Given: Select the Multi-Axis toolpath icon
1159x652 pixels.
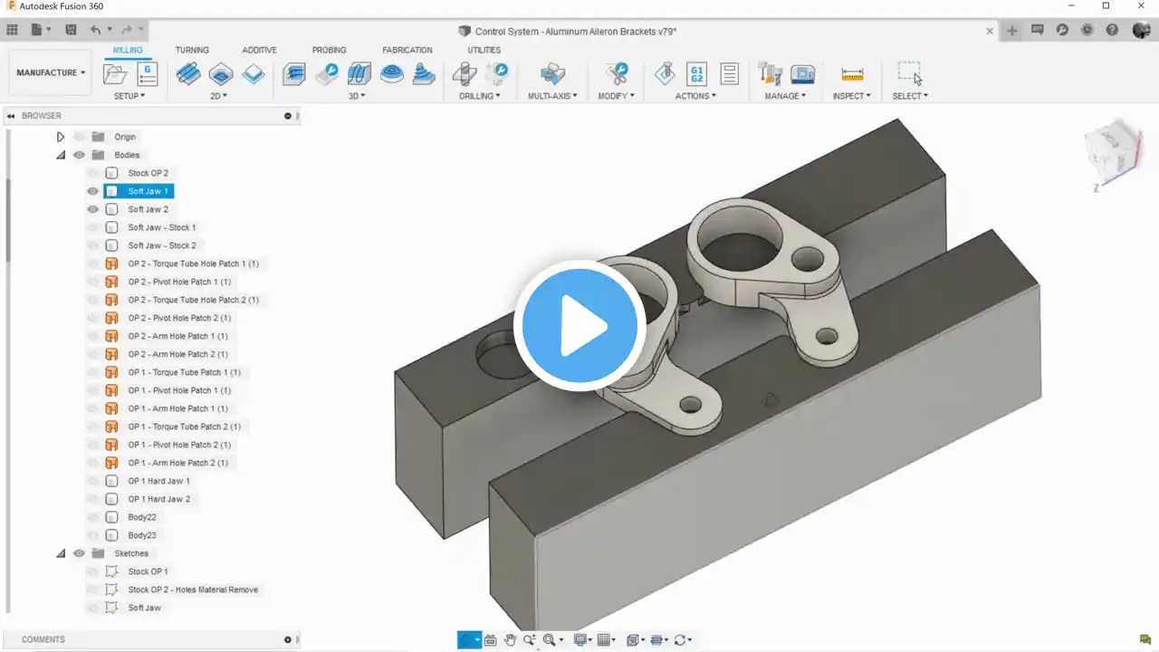Looking at the screenshot, I should 552,73.
